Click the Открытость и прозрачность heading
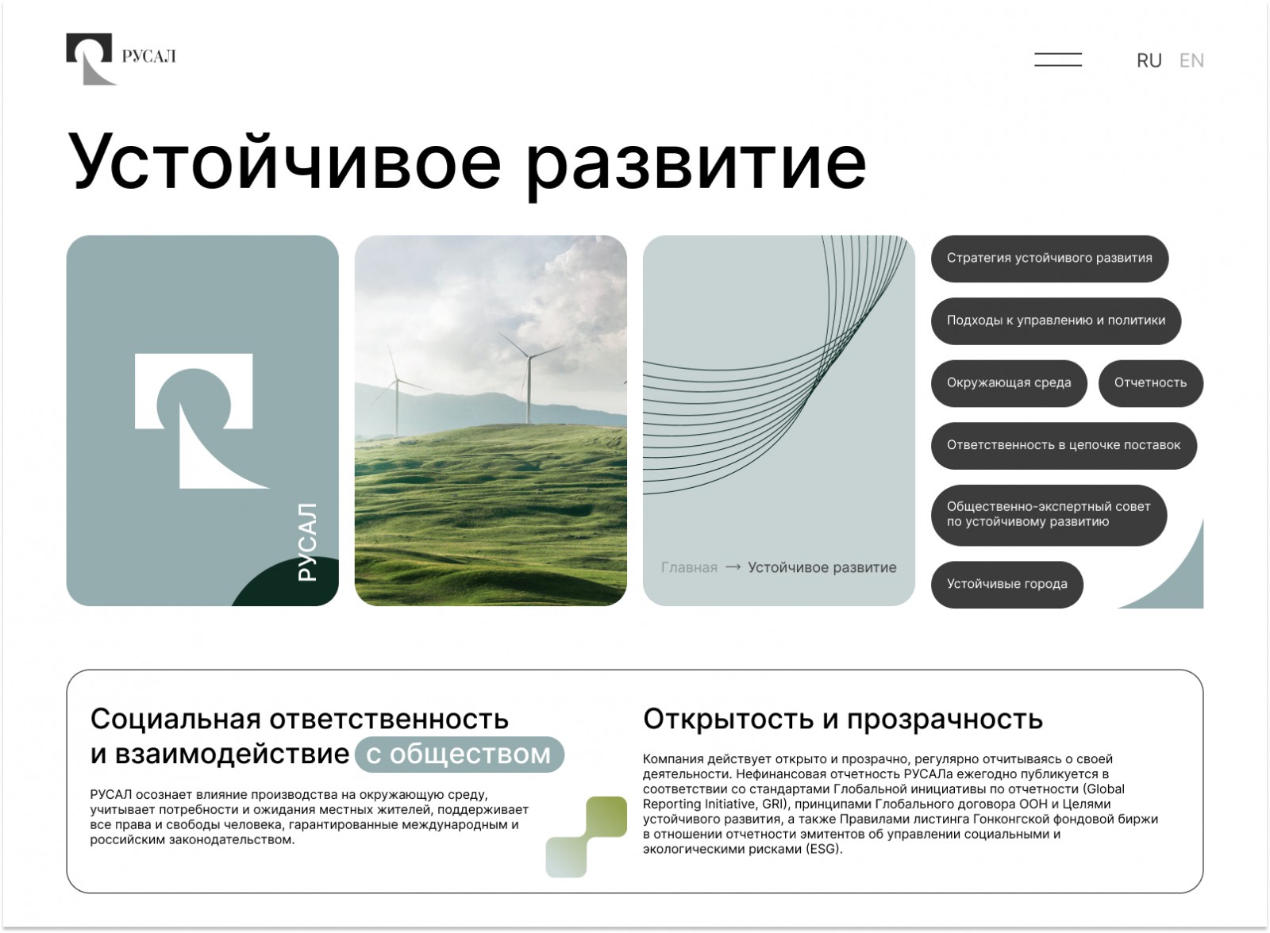The height and width of the screenshot is (933, 1270). pos(843,719)
